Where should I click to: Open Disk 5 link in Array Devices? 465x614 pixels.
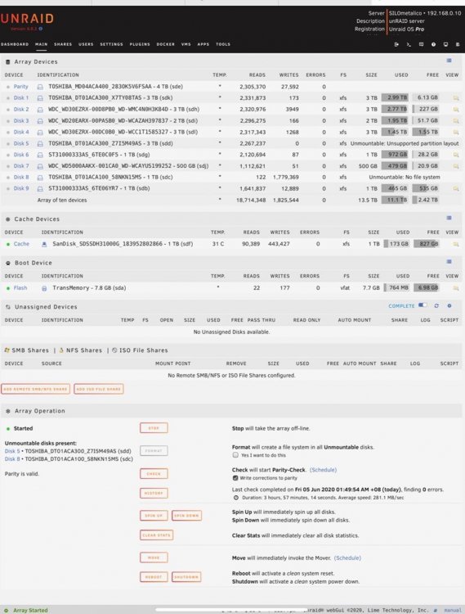21,144
